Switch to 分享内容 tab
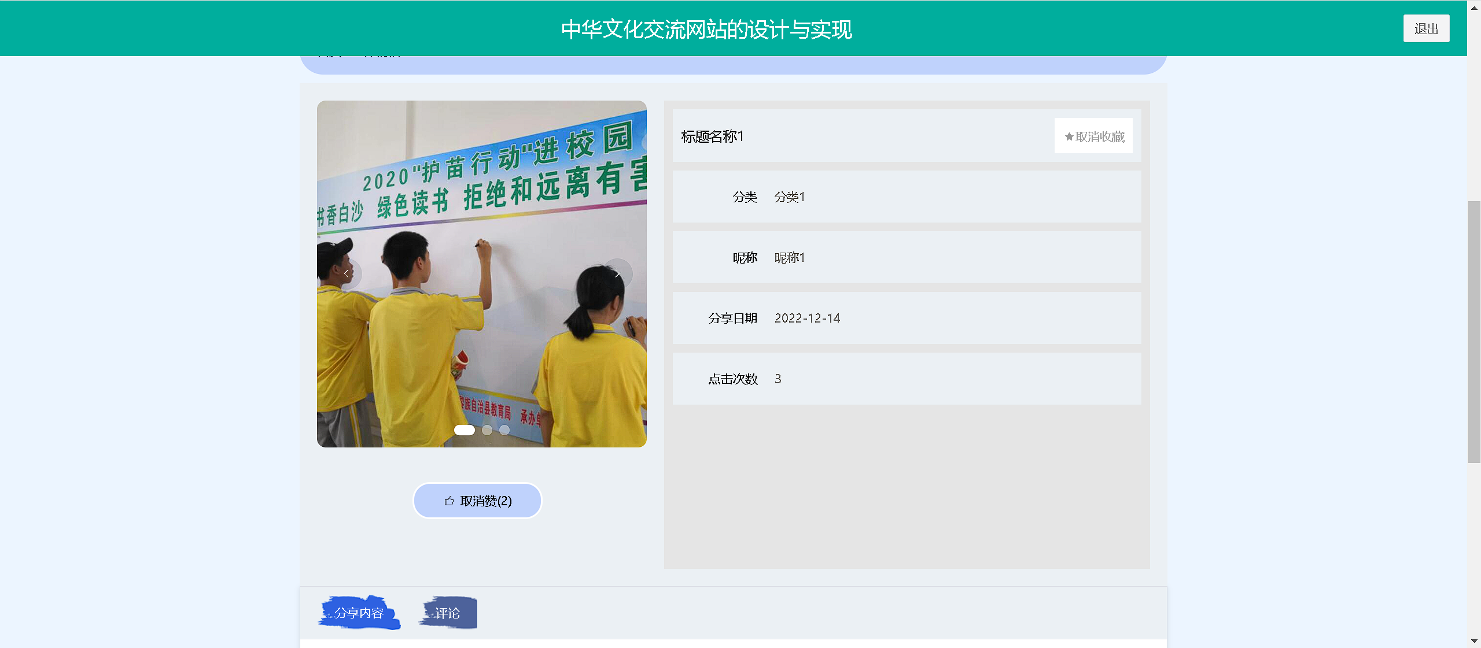The width and height of the screenshot is (1481, 648). (x=359, y=613)
